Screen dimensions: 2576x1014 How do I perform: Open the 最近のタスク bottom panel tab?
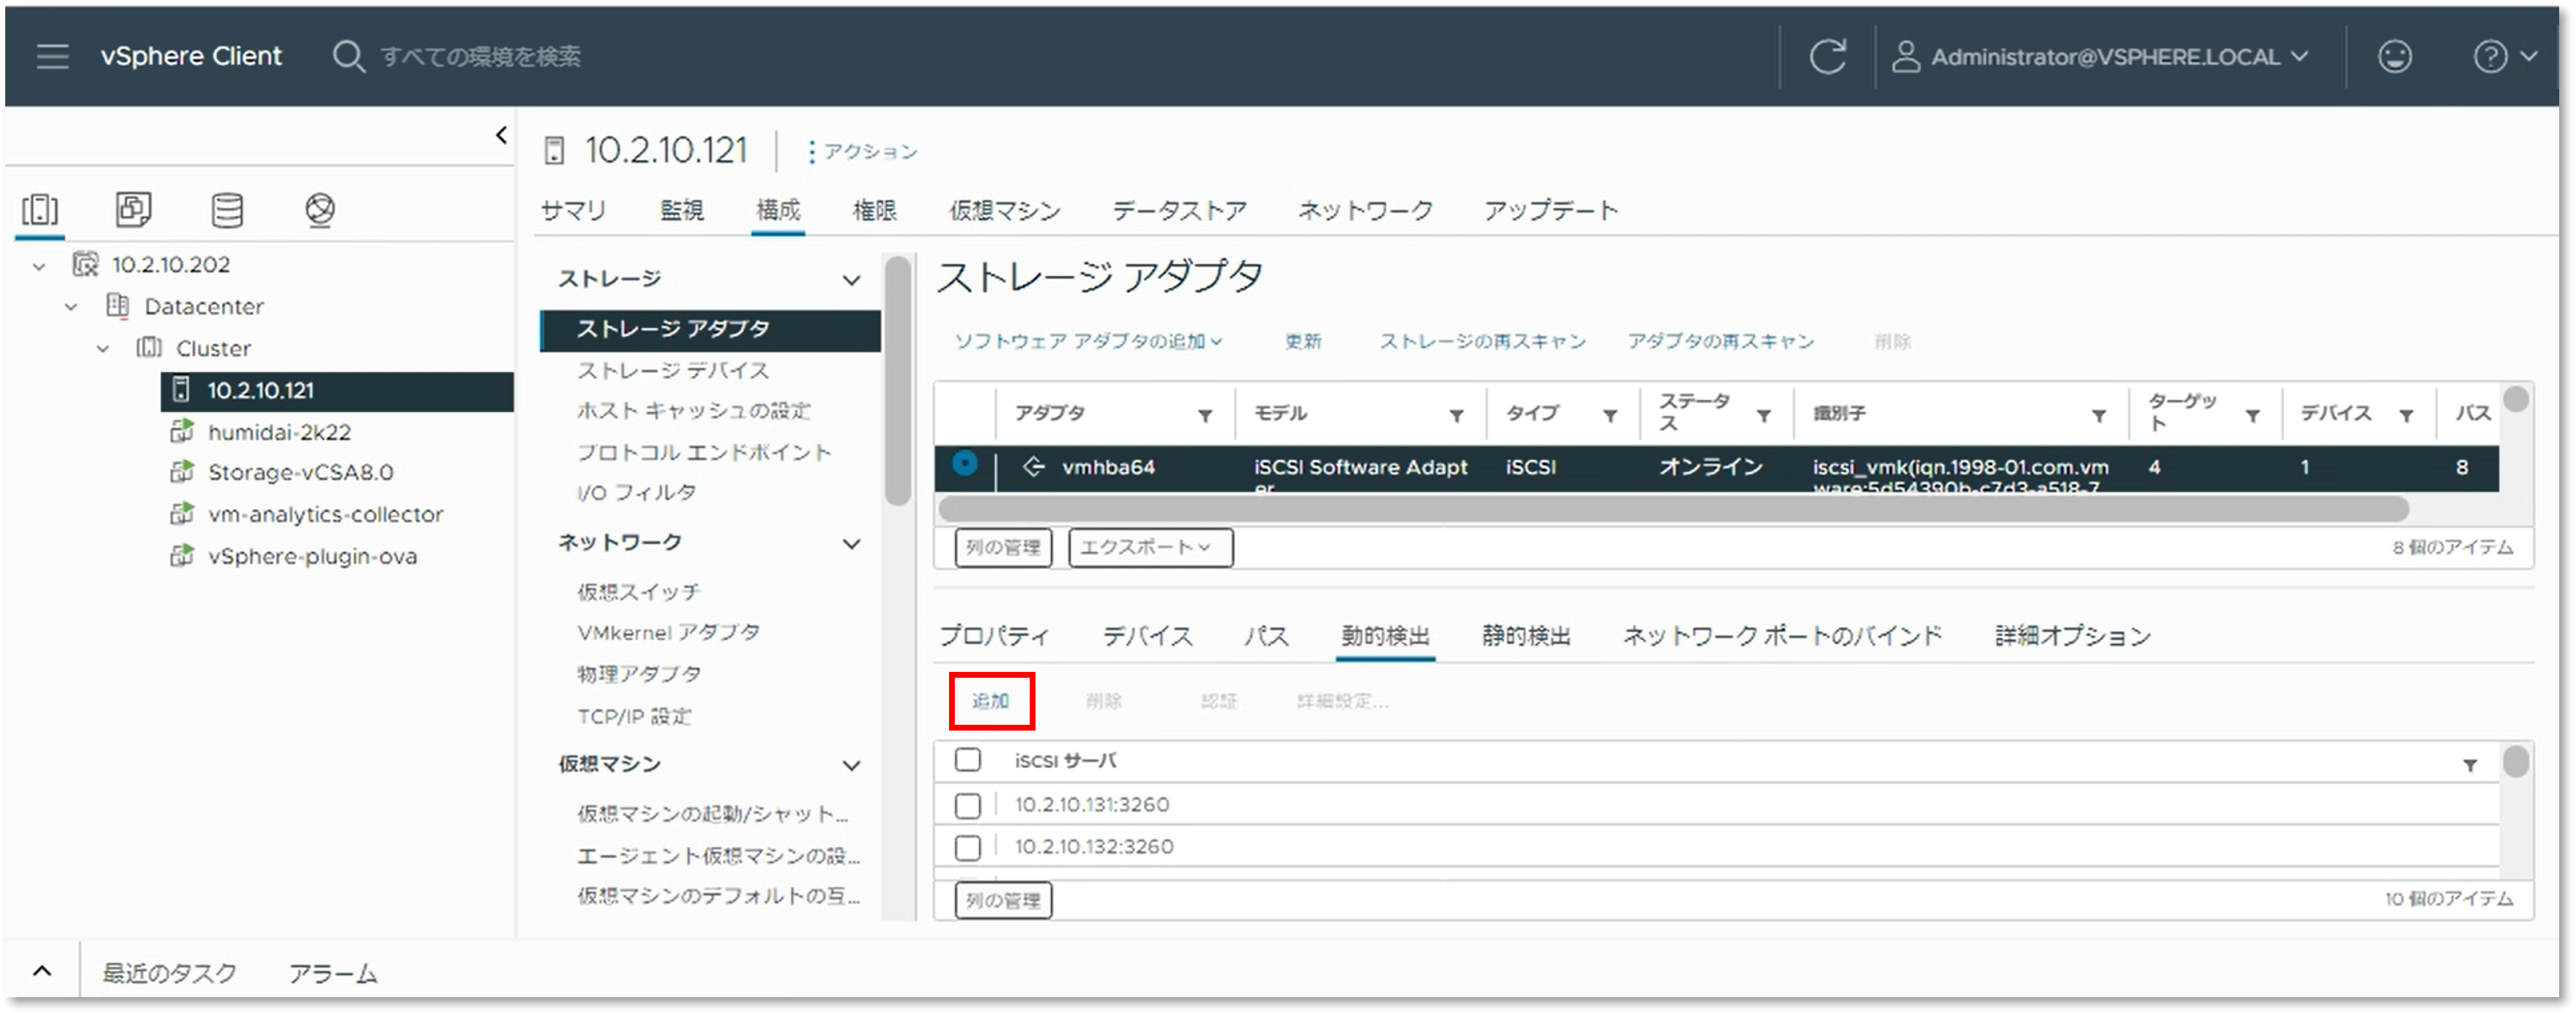(169, 972)
